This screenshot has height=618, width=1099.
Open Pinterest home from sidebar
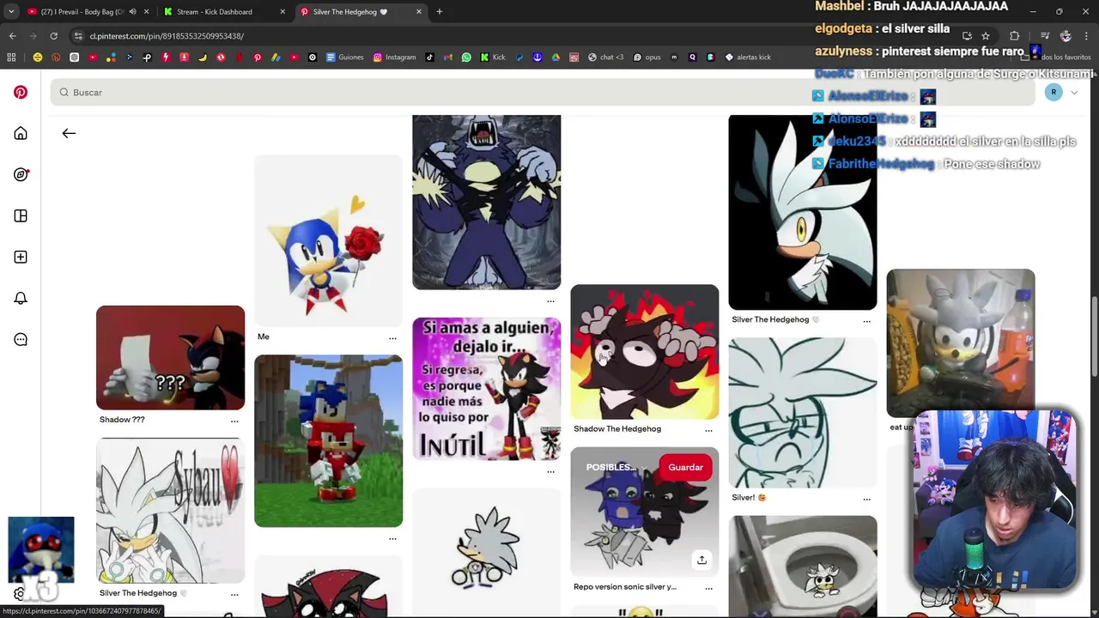click(21, 133)
